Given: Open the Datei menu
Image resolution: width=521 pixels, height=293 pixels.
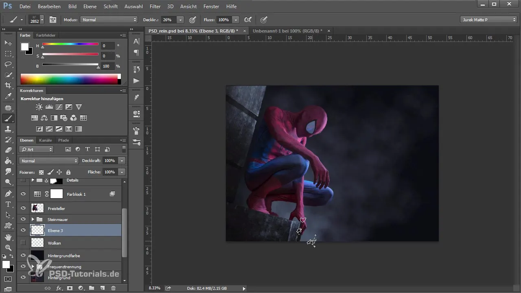Looking at the screenshot, I should pos(25,7).
